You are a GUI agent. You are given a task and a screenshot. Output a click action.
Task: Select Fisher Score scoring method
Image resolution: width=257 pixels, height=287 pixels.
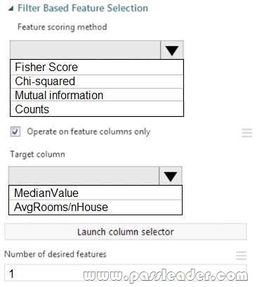pos(97,68)
